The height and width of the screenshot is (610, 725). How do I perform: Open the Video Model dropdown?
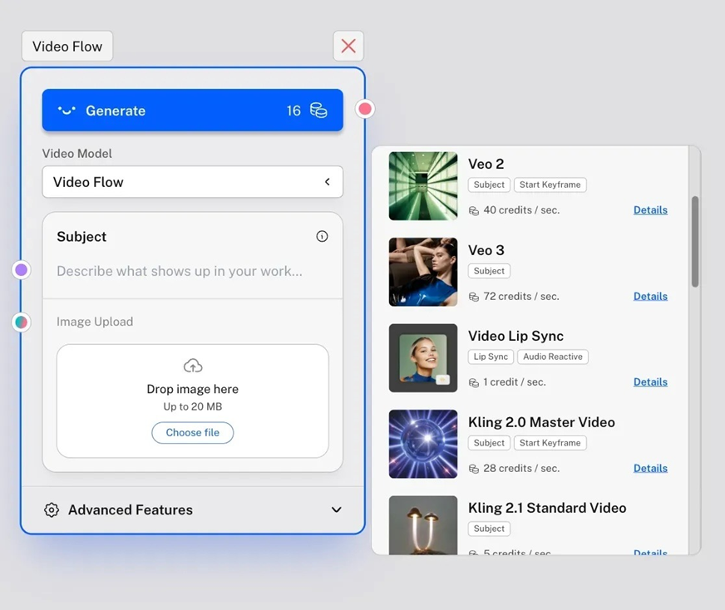point(192,182)
